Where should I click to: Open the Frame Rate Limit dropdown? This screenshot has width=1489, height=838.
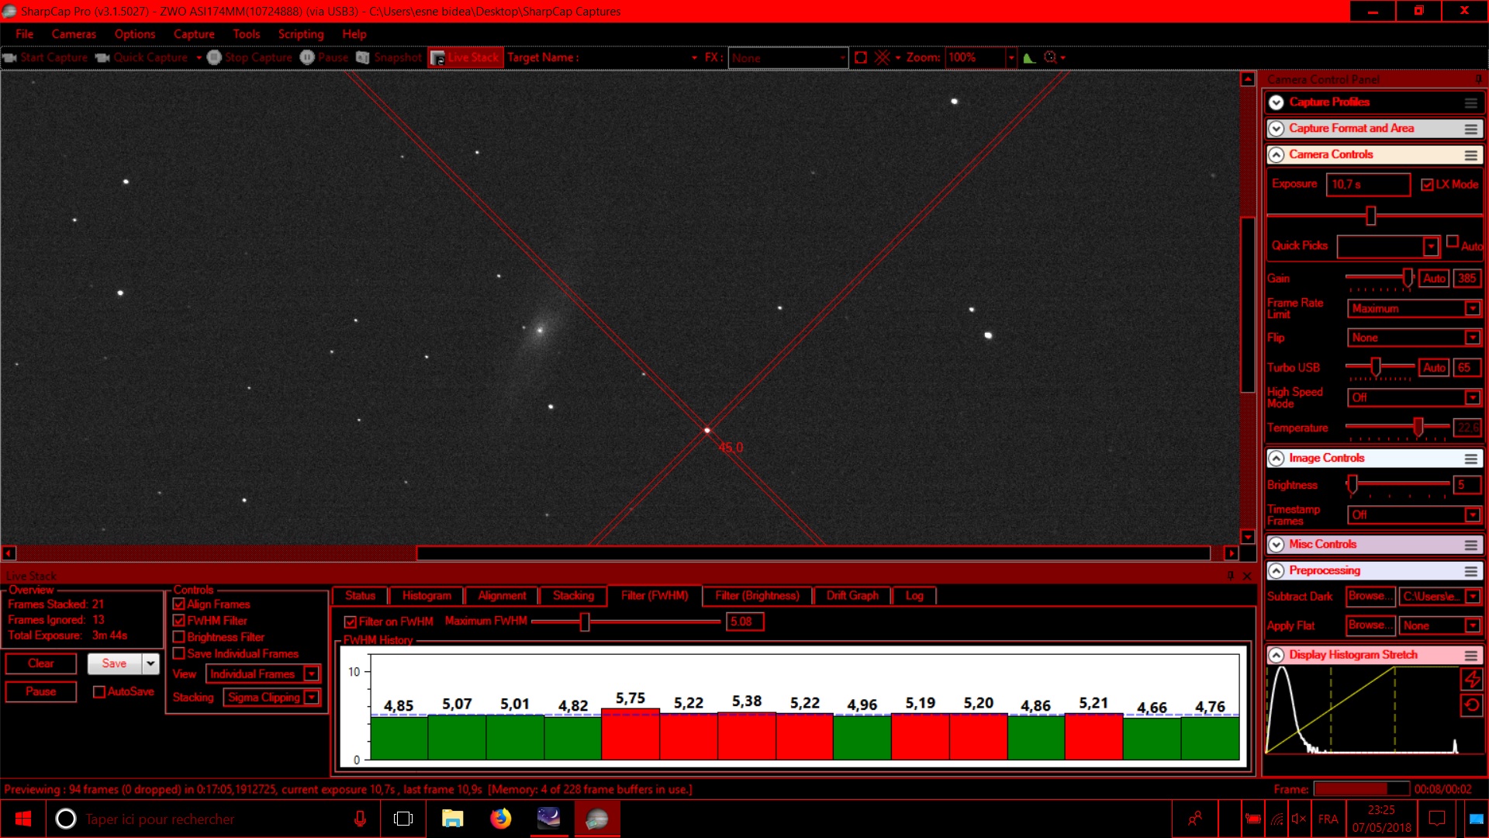point(1472,309)
